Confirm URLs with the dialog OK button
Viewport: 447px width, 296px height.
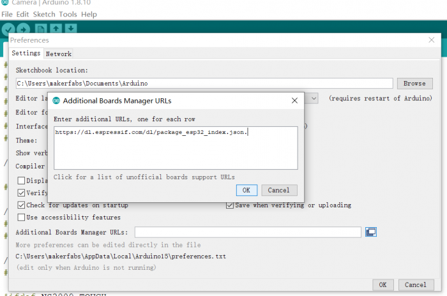246,190
